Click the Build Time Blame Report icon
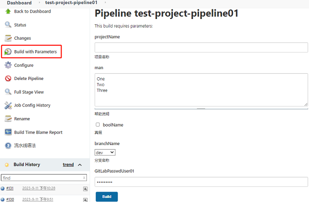 click(8, 132)
